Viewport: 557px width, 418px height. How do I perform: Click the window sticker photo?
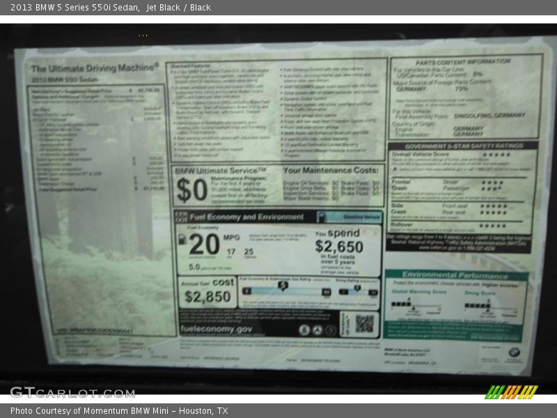pyautogui.click(x=278, y=208)
